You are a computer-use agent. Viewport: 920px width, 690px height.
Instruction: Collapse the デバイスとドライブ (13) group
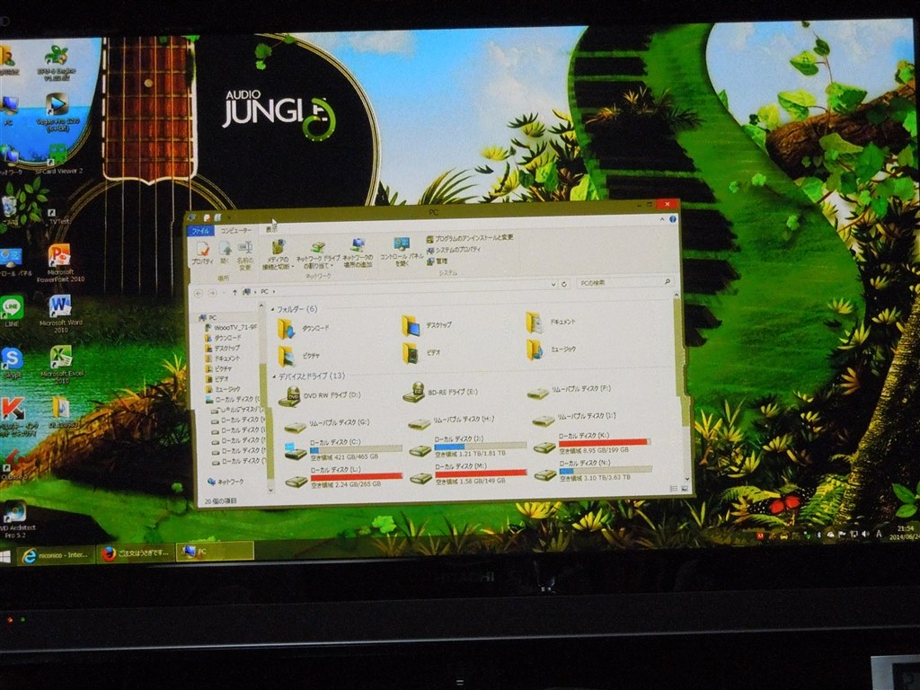[x=274, y=376]
